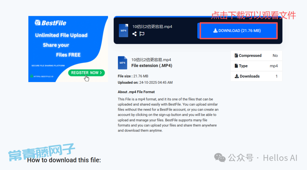The height and width of the screenshot is (170, 307).
Task: Click the About .mp4 File Format heading
Action: 136,92
